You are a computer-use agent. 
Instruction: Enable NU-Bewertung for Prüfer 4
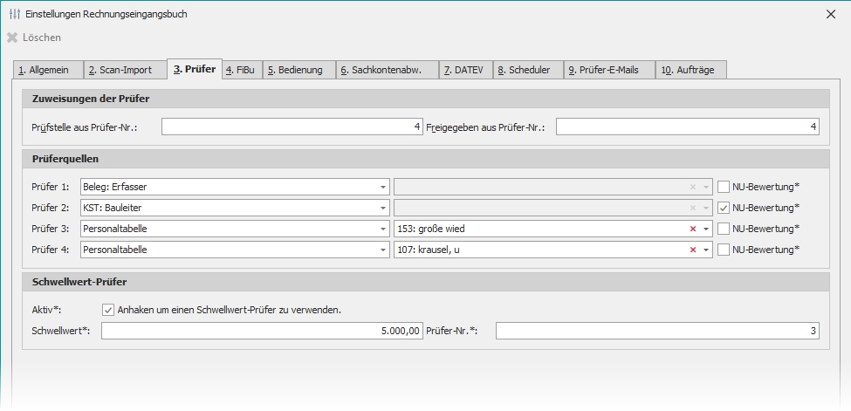tap(724, 250)
